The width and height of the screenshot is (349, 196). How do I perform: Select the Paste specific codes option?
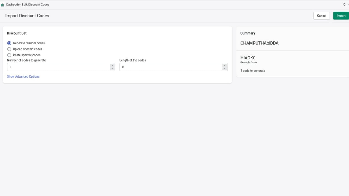[x=9, y=55]
